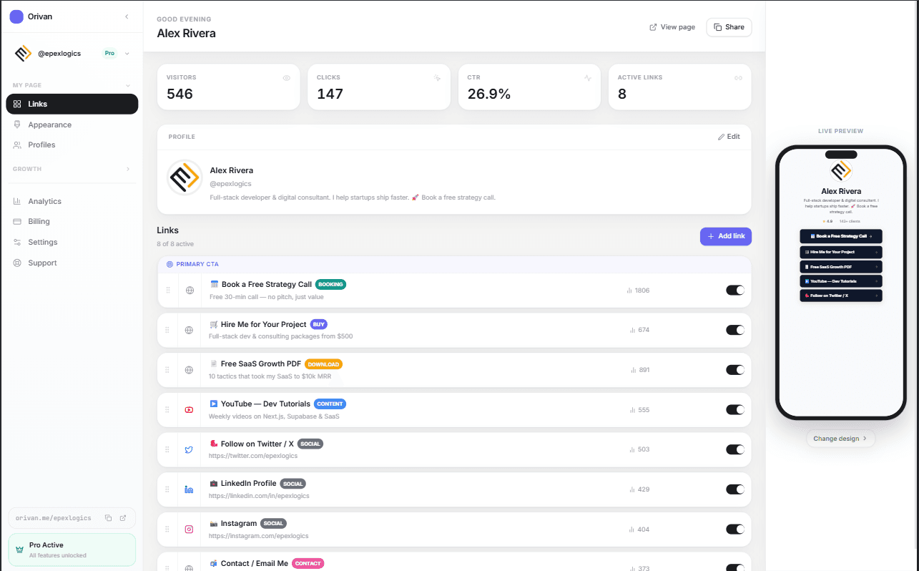This screenshot has width=919, height=571.
Task: Click drag handle on Follow on Twitter / X row
Action: (x=168, y=449)
